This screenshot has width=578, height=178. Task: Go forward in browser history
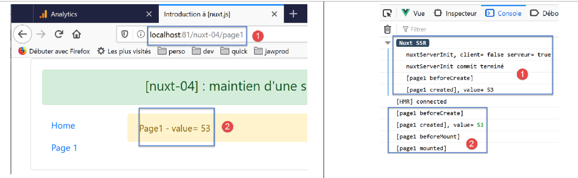point(41,34)
